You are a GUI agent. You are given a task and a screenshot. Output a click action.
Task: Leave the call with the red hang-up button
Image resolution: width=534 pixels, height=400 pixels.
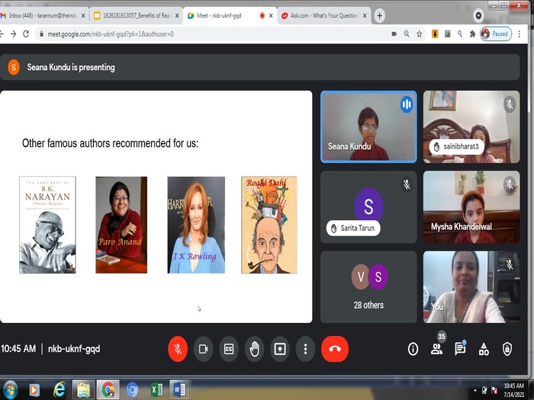[335, 349]
